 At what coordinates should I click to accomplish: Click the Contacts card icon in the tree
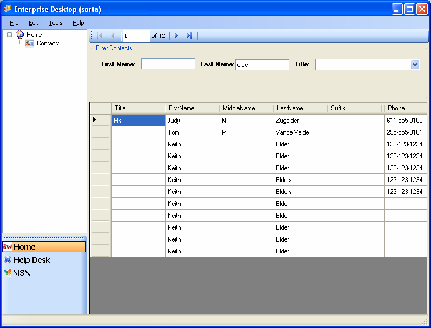[x=30, y=43]
